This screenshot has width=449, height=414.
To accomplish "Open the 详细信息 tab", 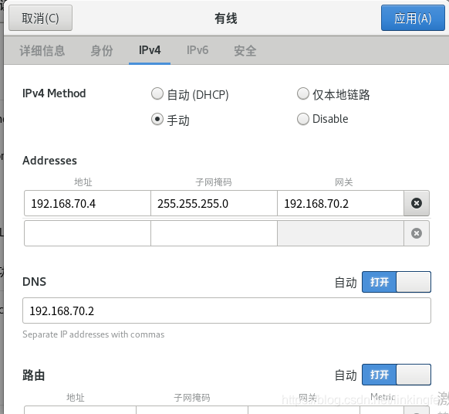I will click(42, 50).
